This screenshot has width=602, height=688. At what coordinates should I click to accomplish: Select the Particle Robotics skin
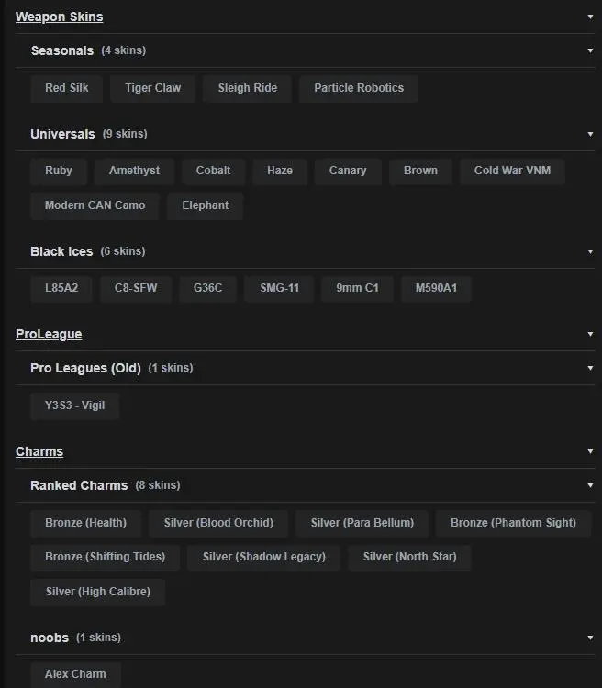click(x=359, y=88)
